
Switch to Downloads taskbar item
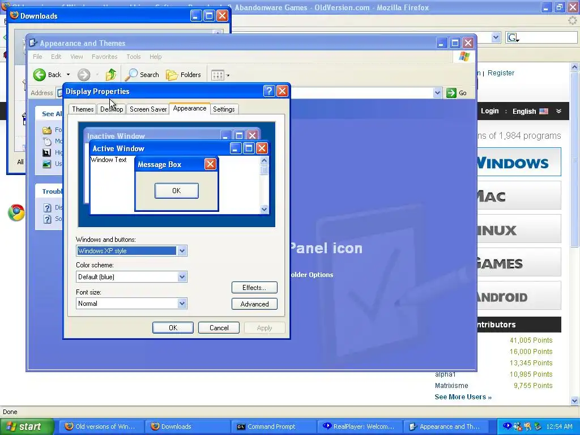(x=187, y=427)
